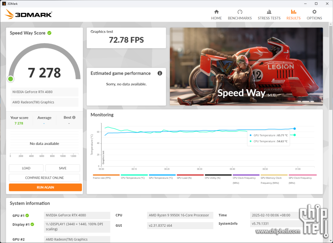Screen dimensions: 333x243
Task: Click the LOAD button
Action: pyautogui.click(x=26, y=168)
